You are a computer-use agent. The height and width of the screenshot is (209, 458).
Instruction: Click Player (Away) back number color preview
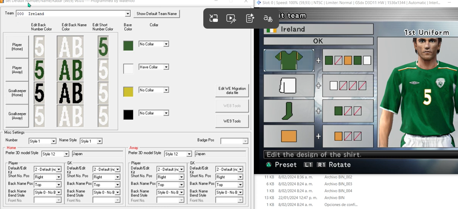tap(39, 70)
